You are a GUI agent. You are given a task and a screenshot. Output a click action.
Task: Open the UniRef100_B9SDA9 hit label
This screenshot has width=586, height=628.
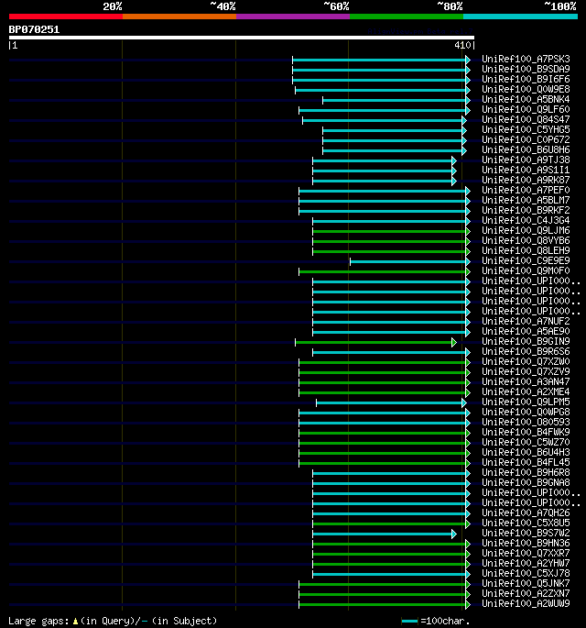526,70
